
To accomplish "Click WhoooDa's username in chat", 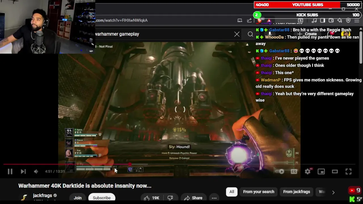I will (x=274, y=37).
